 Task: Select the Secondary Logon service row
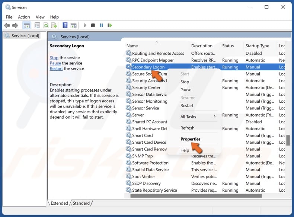click(205, 67)
